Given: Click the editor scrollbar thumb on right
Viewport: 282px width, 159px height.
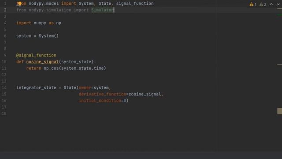Looking at the screenshot, I should coord(279,111).
